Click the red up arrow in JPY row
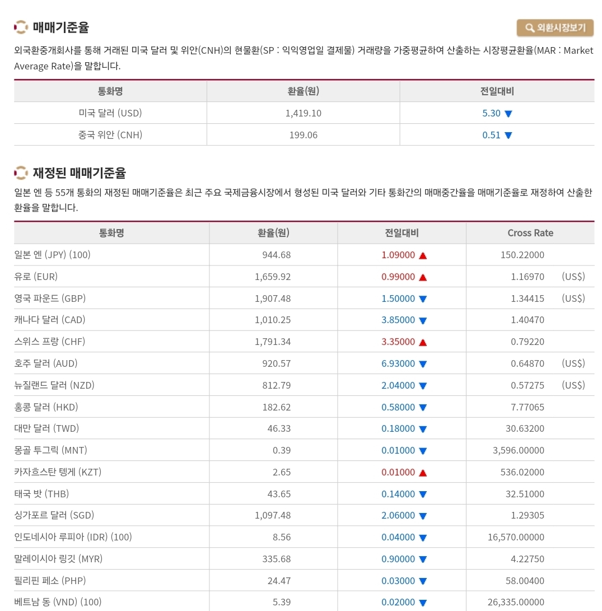 click(423, 255)
